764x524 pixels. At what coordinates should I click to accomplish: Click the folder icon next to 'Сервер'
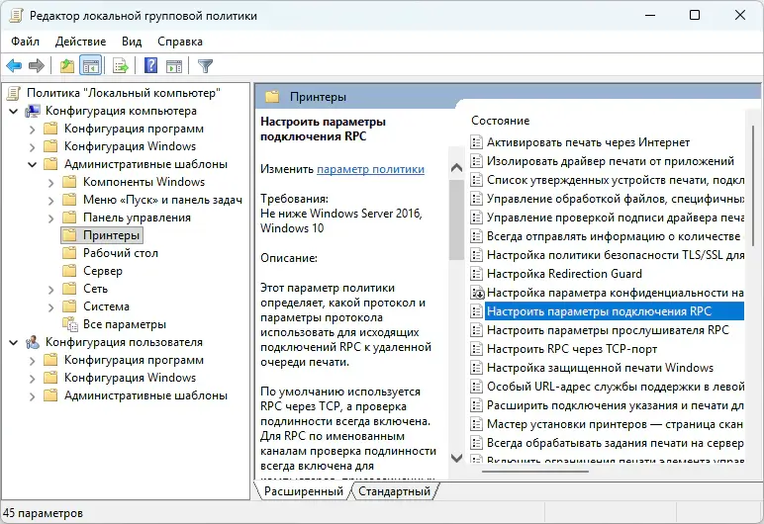click(69, 271)
